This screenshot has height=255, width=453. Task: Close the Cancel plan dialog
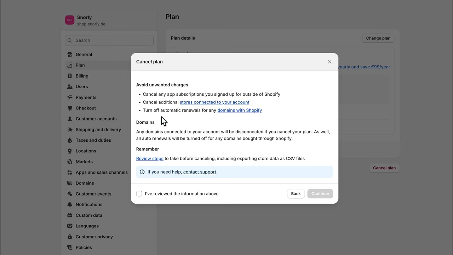click(x=329, y=62)
